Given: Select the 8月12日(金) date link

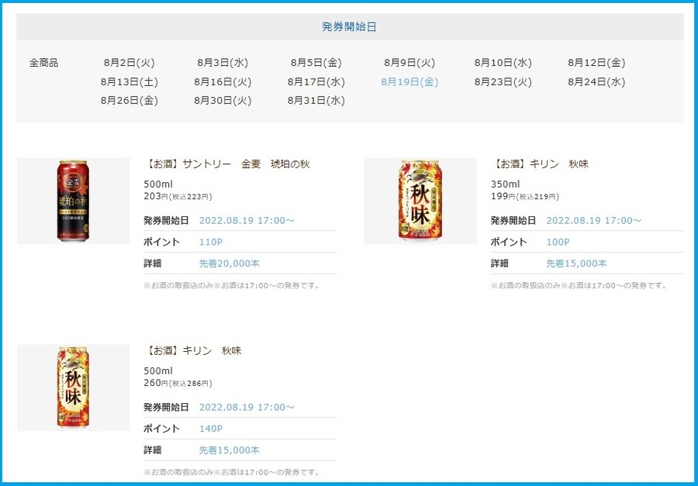Looking at the screenshot, I should coord(596,63).
